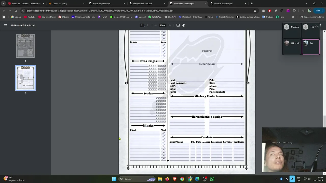Open Brave browser from taskbar
The height and width of the screenshot is (183, 326).
(175, 179)
